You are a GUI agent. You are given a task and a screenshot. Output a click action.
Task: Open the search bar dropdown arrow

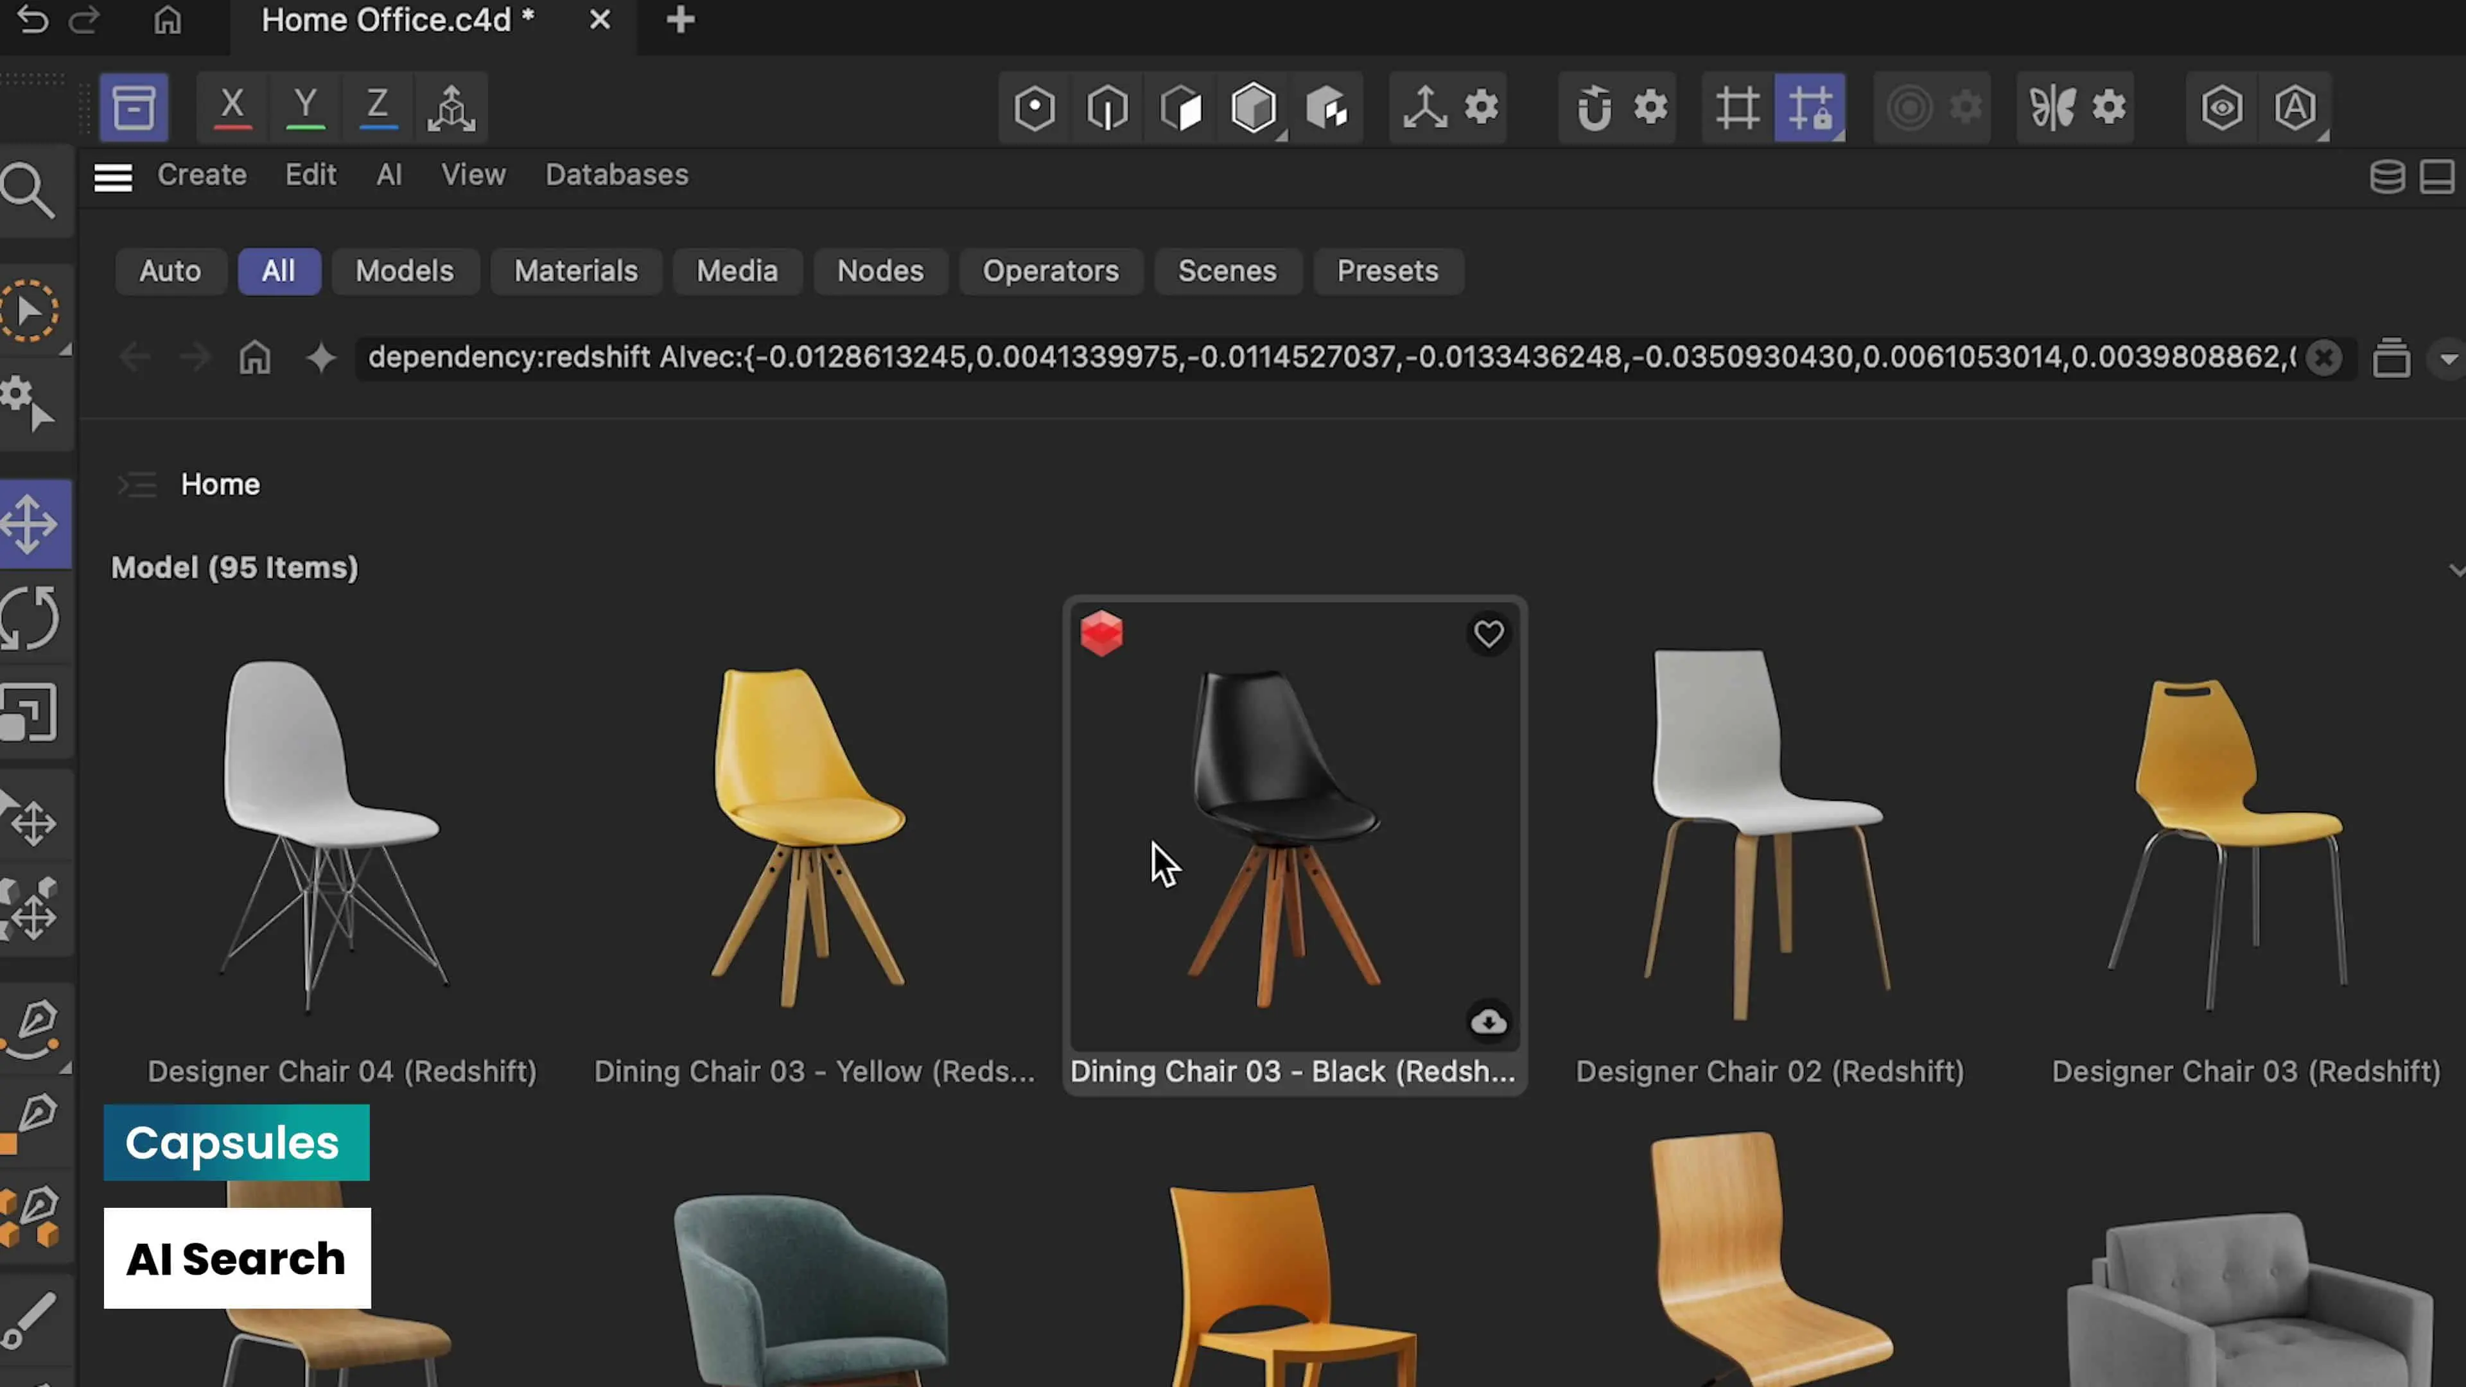2448,359
